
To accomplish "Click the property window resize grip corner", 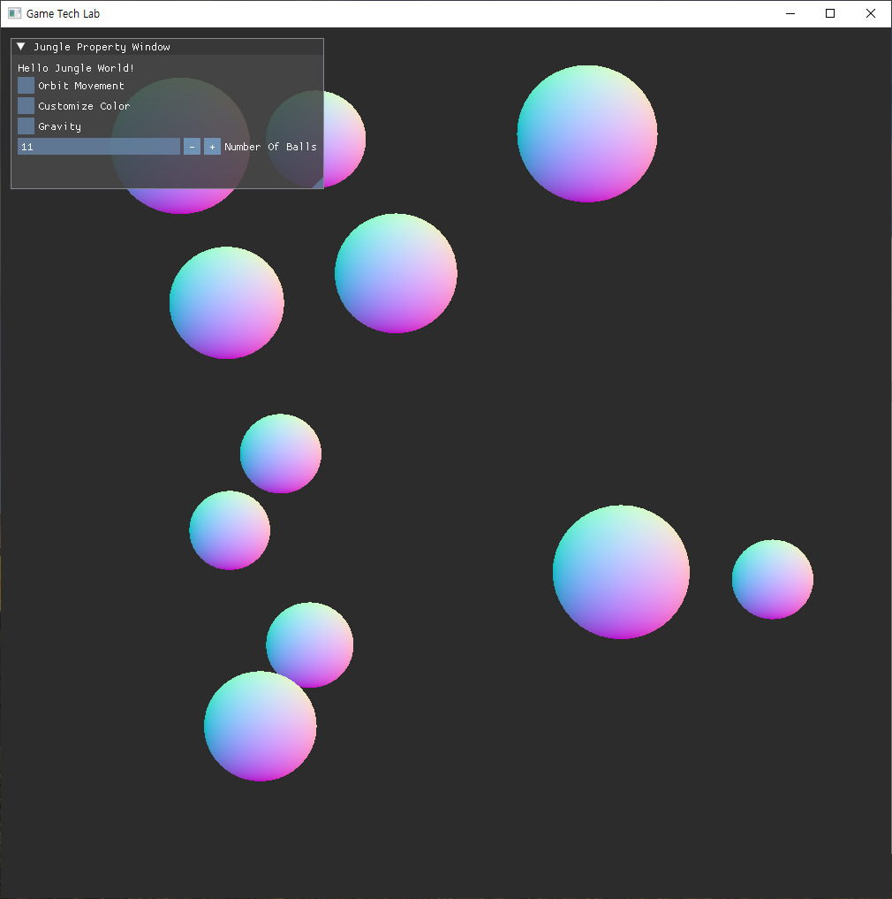I will coord(318,183).
